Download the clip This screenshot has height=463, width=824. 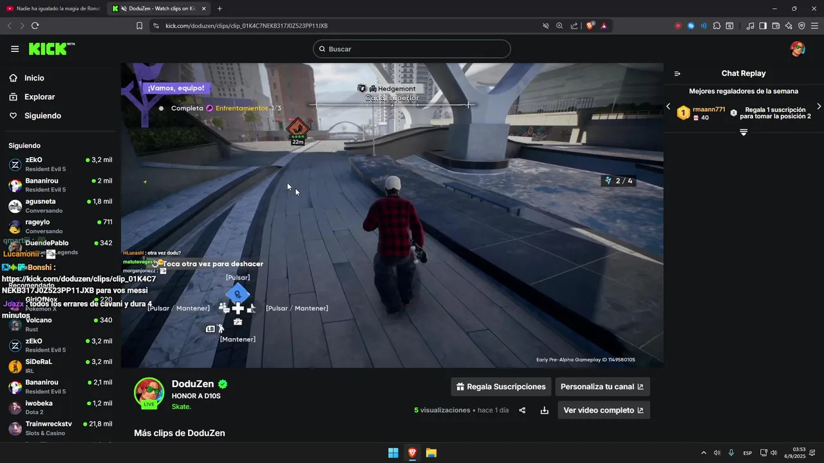(x=545, y=410)
